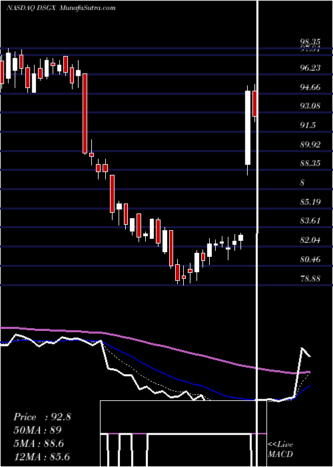
Task: Select the 83.61 price level label
Action: 310,221
